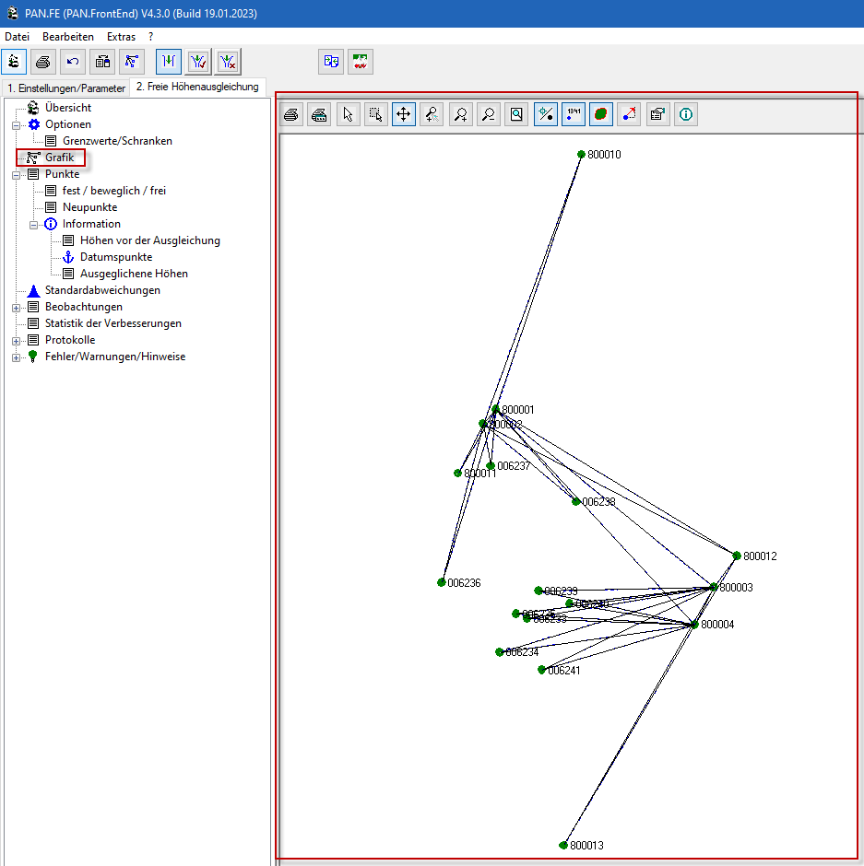Open graphic properties settings icon
Image resolution: width=864 pixels, height=866 pixels.
[657, 114]
